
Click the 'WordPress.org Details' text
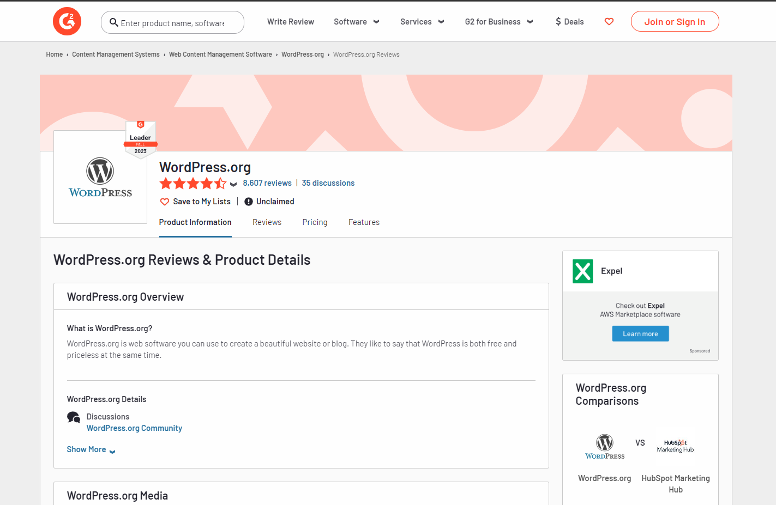click(107, 399)
